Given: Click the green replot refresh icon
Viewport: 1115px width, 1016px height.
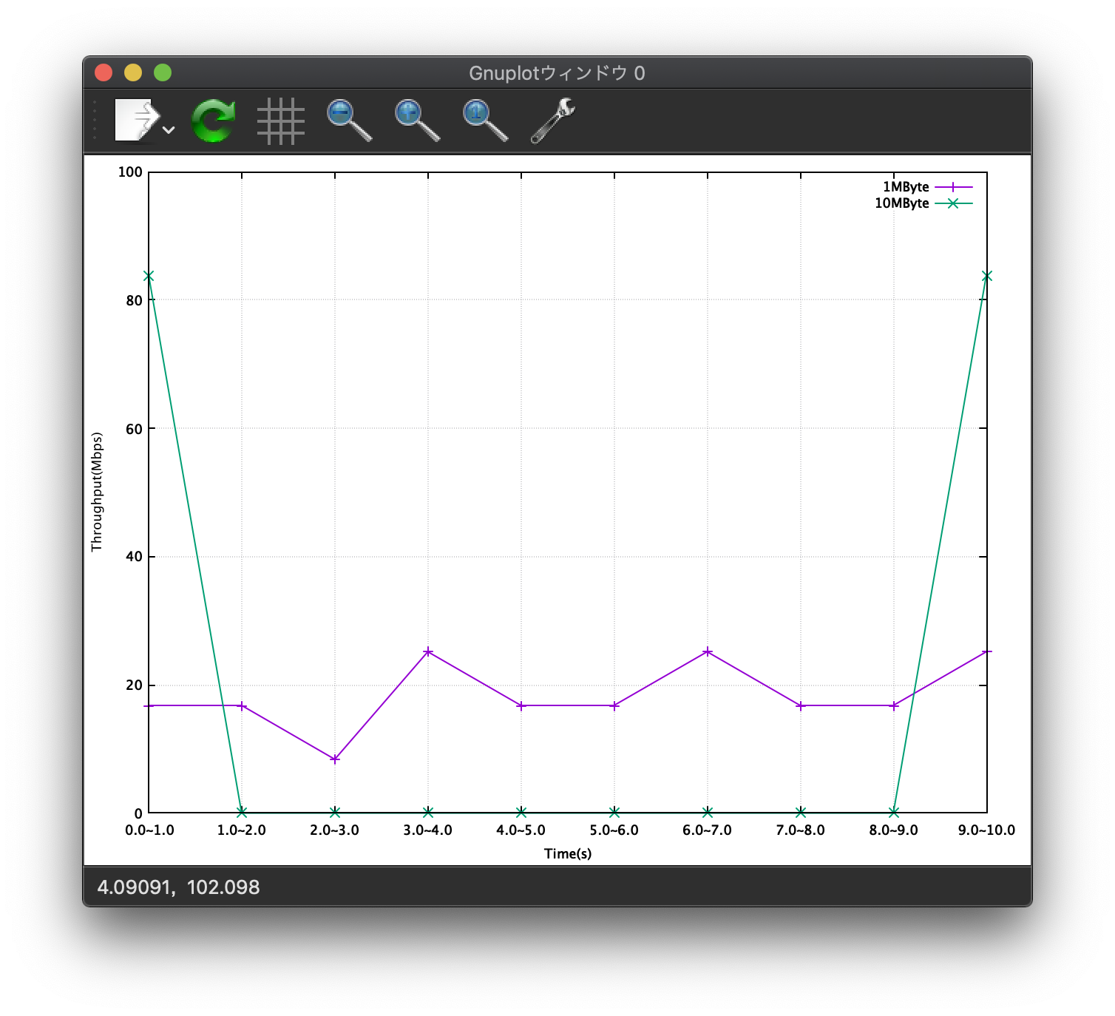Looking at the screenshot, I should 214,121.
